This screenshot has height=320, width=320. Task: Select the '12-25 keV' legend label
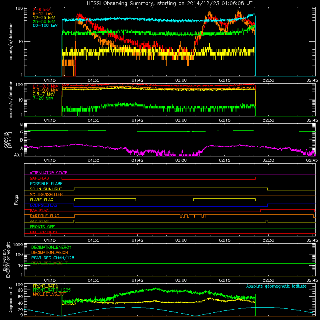pos(44,18)
